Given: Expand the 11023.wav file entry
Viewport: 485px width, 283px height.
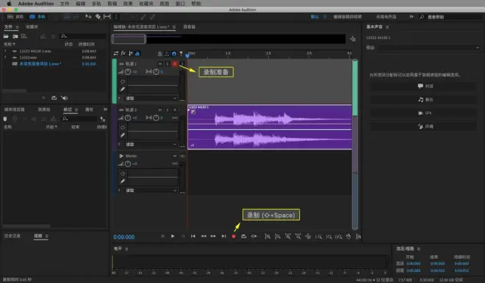Looking at the screenshot, I should [x=5, y=57].
